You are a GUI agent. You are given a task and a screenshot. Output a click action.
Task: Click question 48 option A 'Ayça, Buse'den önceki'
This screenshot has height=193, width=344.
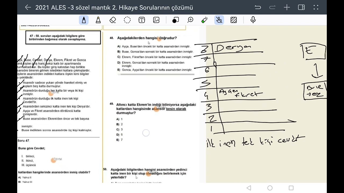click(154, 46)
